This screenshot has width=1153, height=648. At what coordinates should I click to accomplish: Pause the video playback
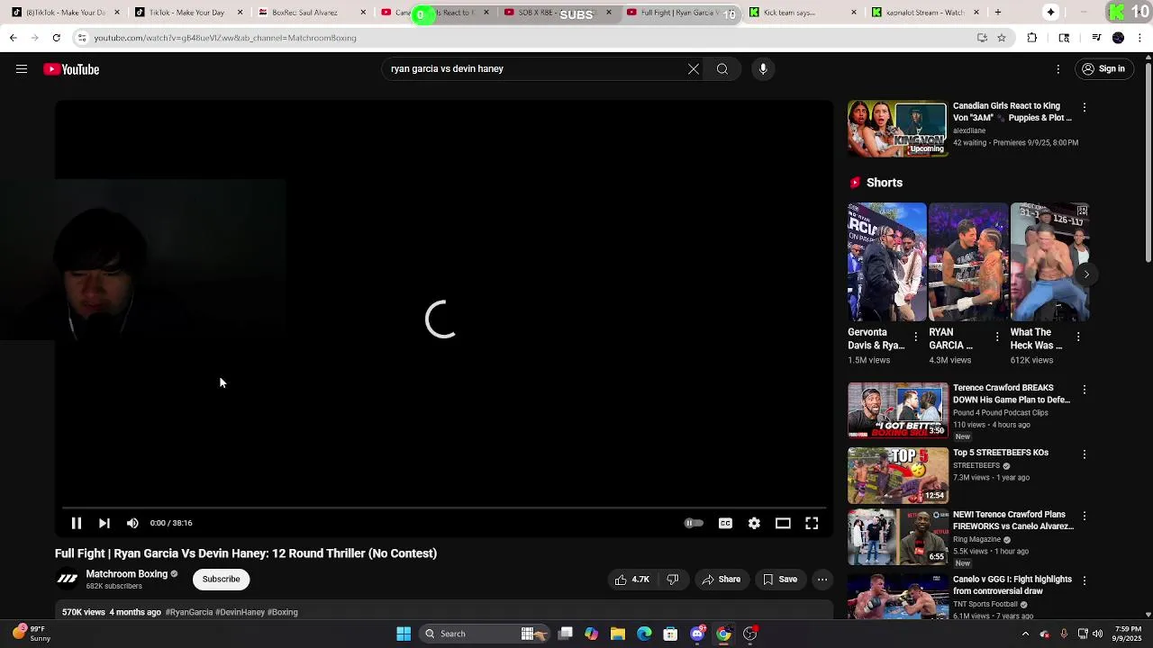[x=77, y=523]
